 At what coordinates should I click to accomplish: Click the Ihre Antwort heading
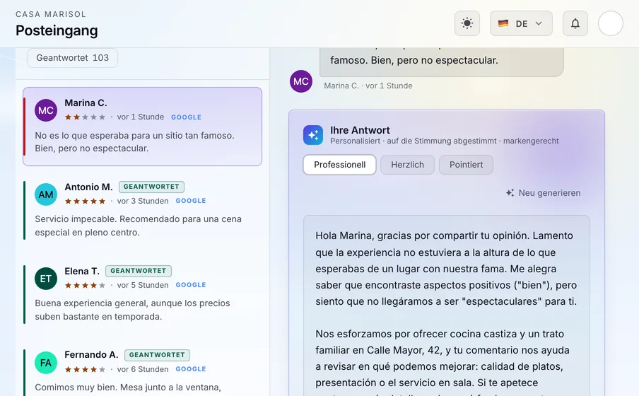[360, 130]
